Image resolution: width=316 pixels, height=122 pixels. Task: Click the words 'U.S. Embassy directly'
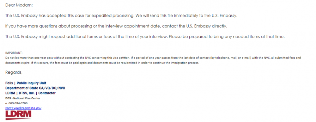[x=207, y=27]
